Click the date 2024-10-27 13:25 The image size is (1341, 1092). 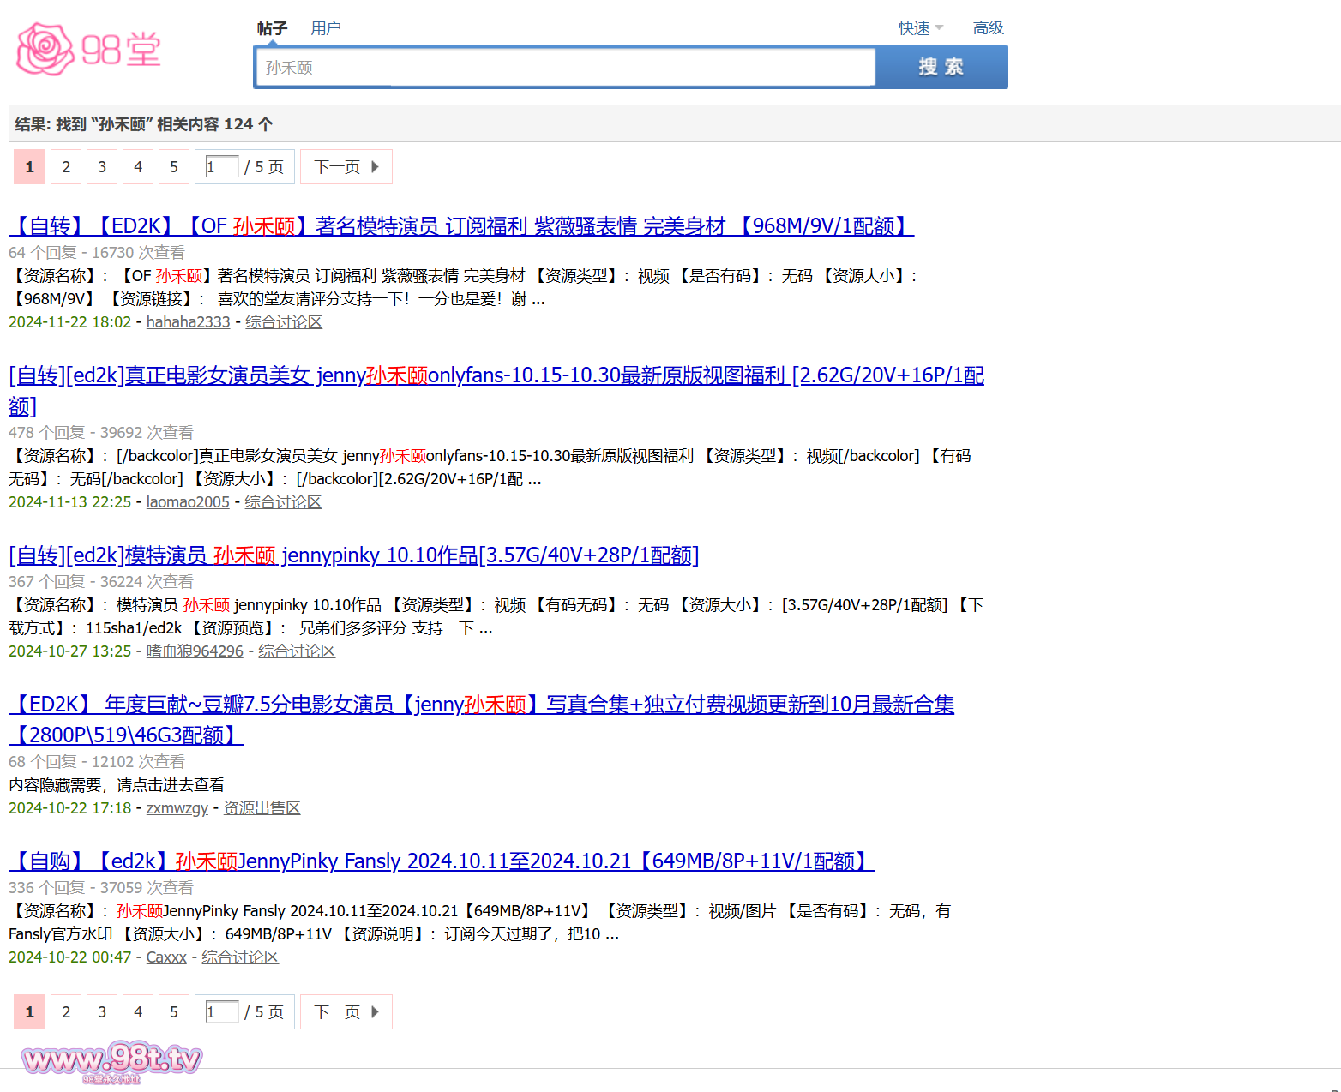70,651
